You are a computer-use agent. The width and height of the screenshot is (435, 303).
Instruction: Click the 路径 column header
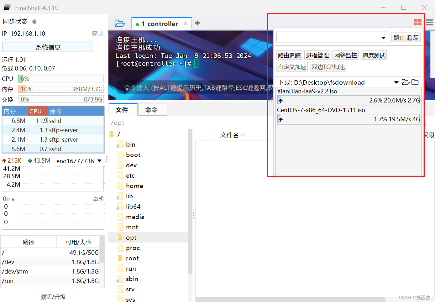[29, 242]
